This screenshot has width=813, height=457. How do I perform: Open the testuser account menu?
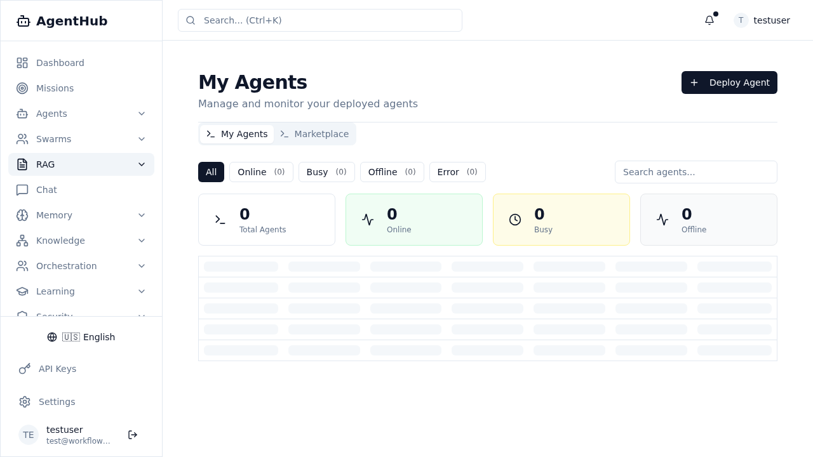[x=762, y=20]
